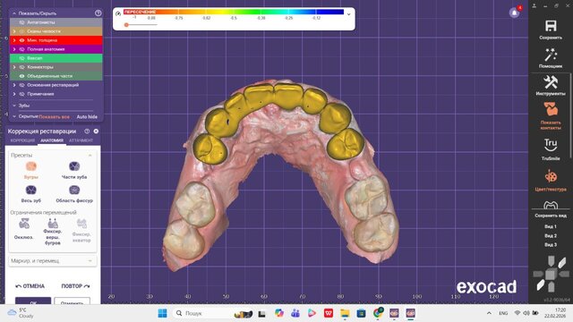Expand the Полная анатомия group

click(x=14, y=49)
